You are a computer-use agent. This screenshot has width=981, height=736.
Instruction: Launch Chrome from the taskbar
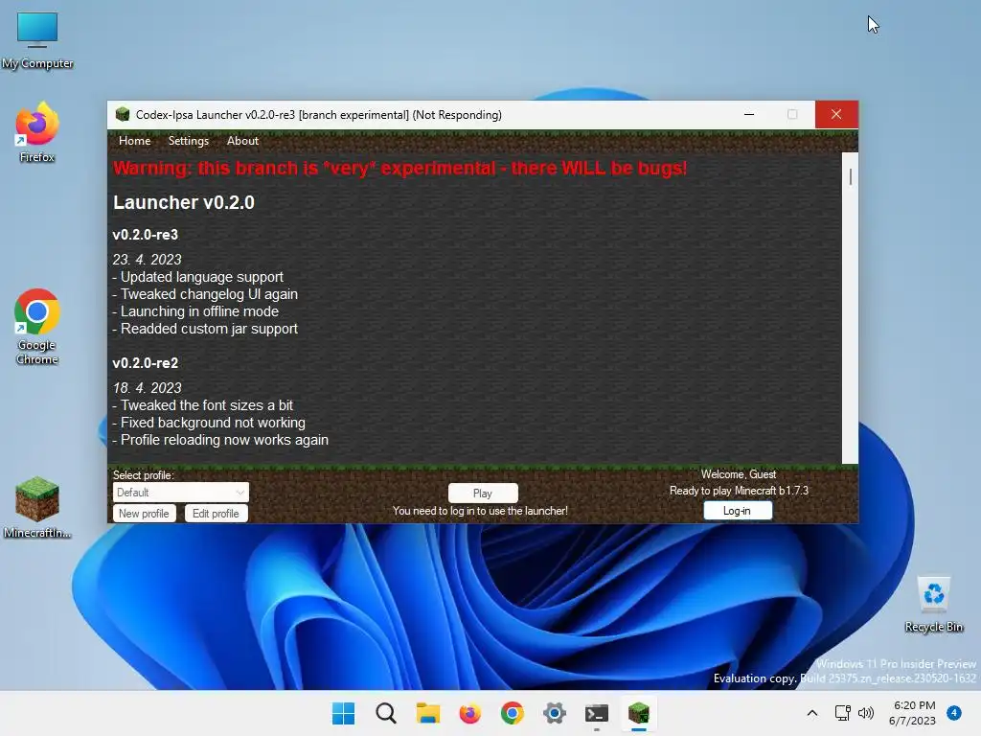(x=513, y=713)
